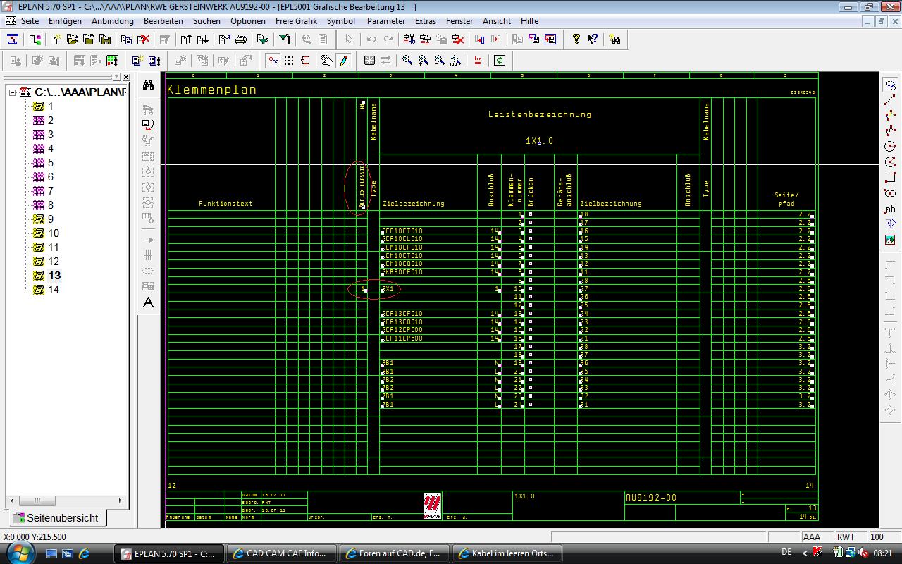Click the AU9192-00 title block text
The height and width of the screenshot is (564, 902).
click(651, 498)
